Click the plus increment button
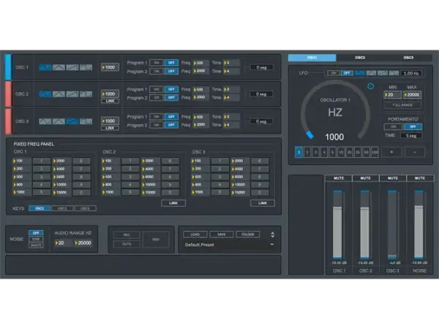 pyautogui.click(x=391, y=152)
